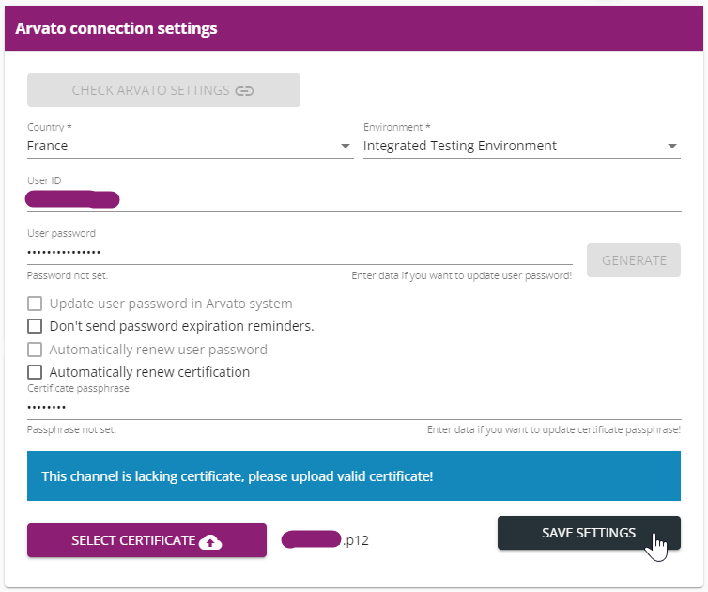
Task: Open the Country dropdown showing France
Action: point(190,146)
